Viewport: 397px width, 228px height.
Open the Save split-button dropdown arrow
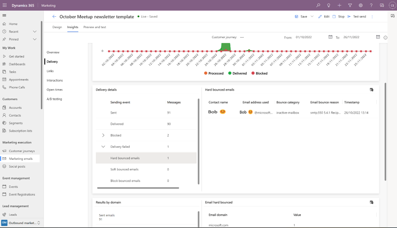pyautogui.click(x=312, y=16)
